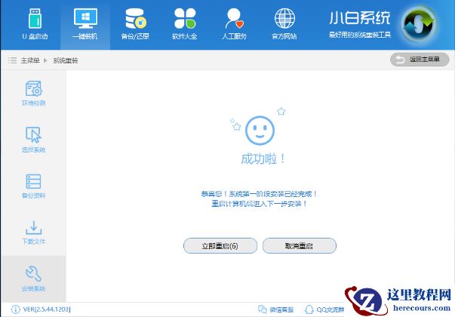Click the menu list icon beside 主菜单

[13, 60]
